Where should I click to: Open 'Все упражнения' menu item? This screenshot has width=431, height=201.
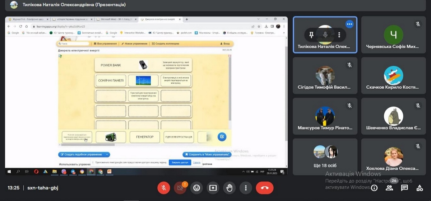(x=106, y=43)
